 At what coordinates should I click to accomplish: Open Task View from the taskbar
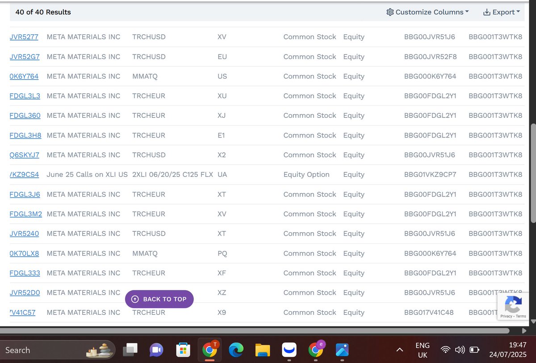tap(130, 350)
